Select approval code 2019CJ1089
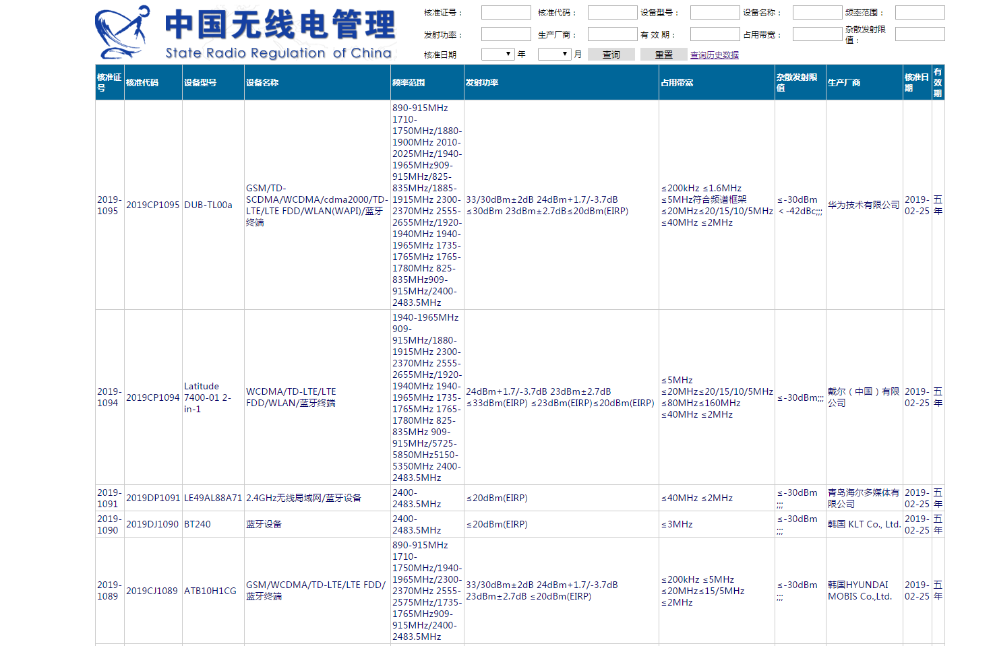Screen dimensions: 993x646 point(152,591)
